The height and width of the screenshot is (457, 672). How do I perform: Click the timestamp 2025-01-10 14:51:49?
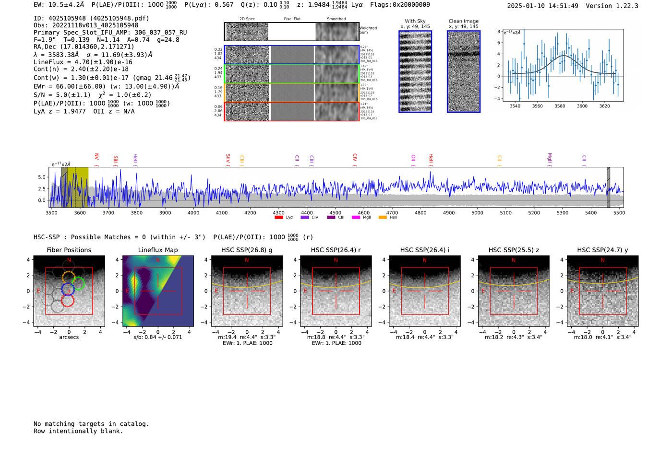(x=543, y=6)
